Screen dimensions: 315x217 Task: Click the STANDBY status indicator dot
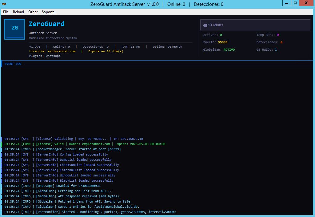click(205, 25)
